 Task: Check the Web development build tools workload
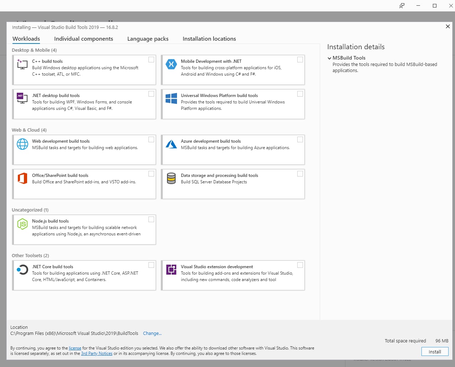[151, 139]
